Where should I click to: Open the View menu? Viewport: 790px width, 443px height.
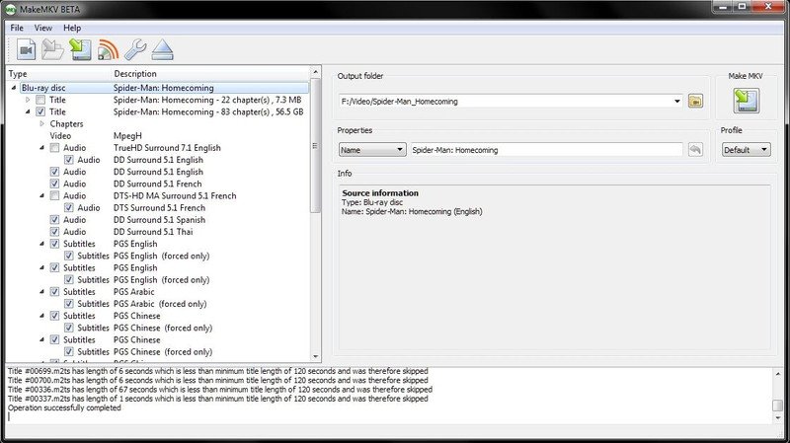(x=42, y=28)
